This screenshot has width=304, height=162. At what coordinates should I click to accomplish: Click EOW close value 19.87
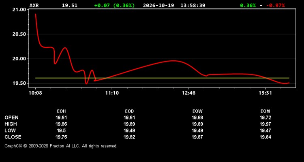tap(197, 137)
